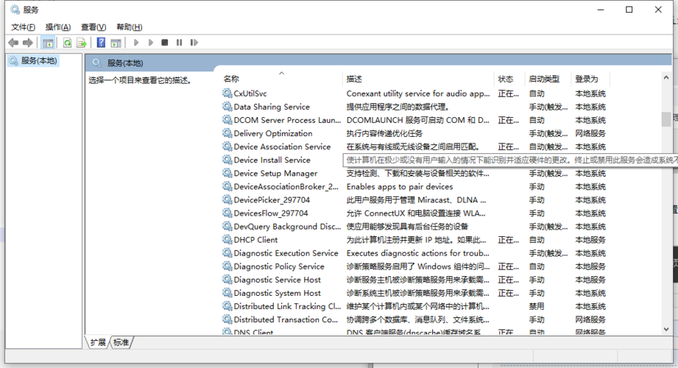Switch to the 扩展 tab

click(x=98, y=342)
